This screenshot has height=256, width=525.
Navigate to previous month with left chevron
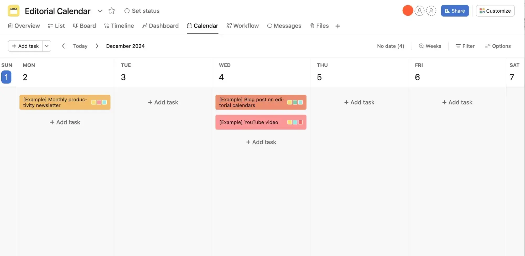63,46
